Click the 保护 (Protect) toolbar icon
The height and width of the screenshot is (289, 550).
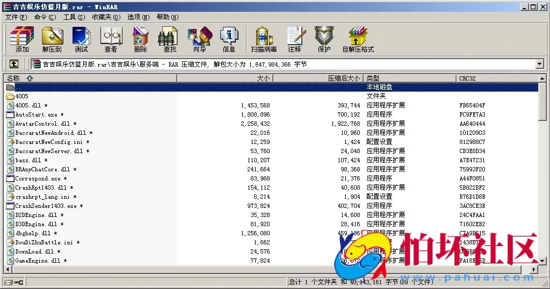[x=324, y=39]
